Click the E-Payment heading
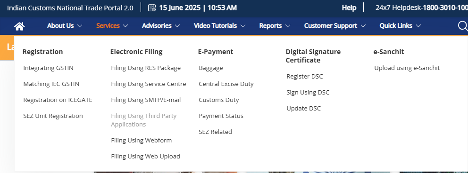Viewport: 468px width, 173px height. (x=216, y=52)
